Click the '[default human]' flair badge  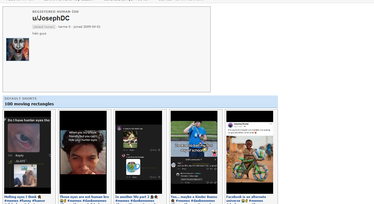coord(44,27)
